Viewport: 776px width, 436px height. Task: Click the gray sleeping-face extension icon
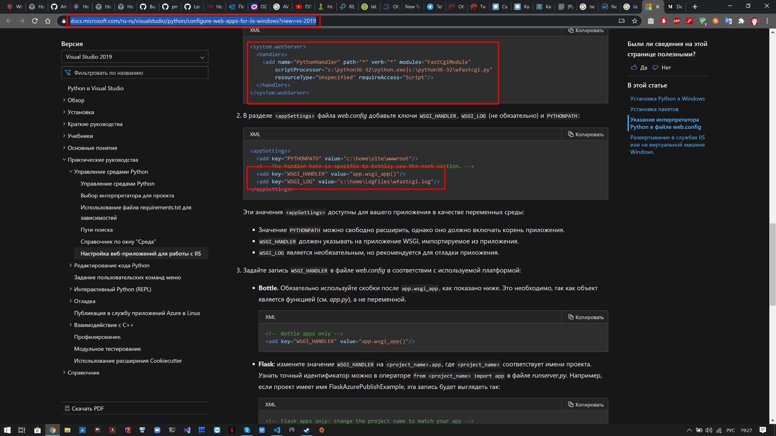click(x=651, y=21)
